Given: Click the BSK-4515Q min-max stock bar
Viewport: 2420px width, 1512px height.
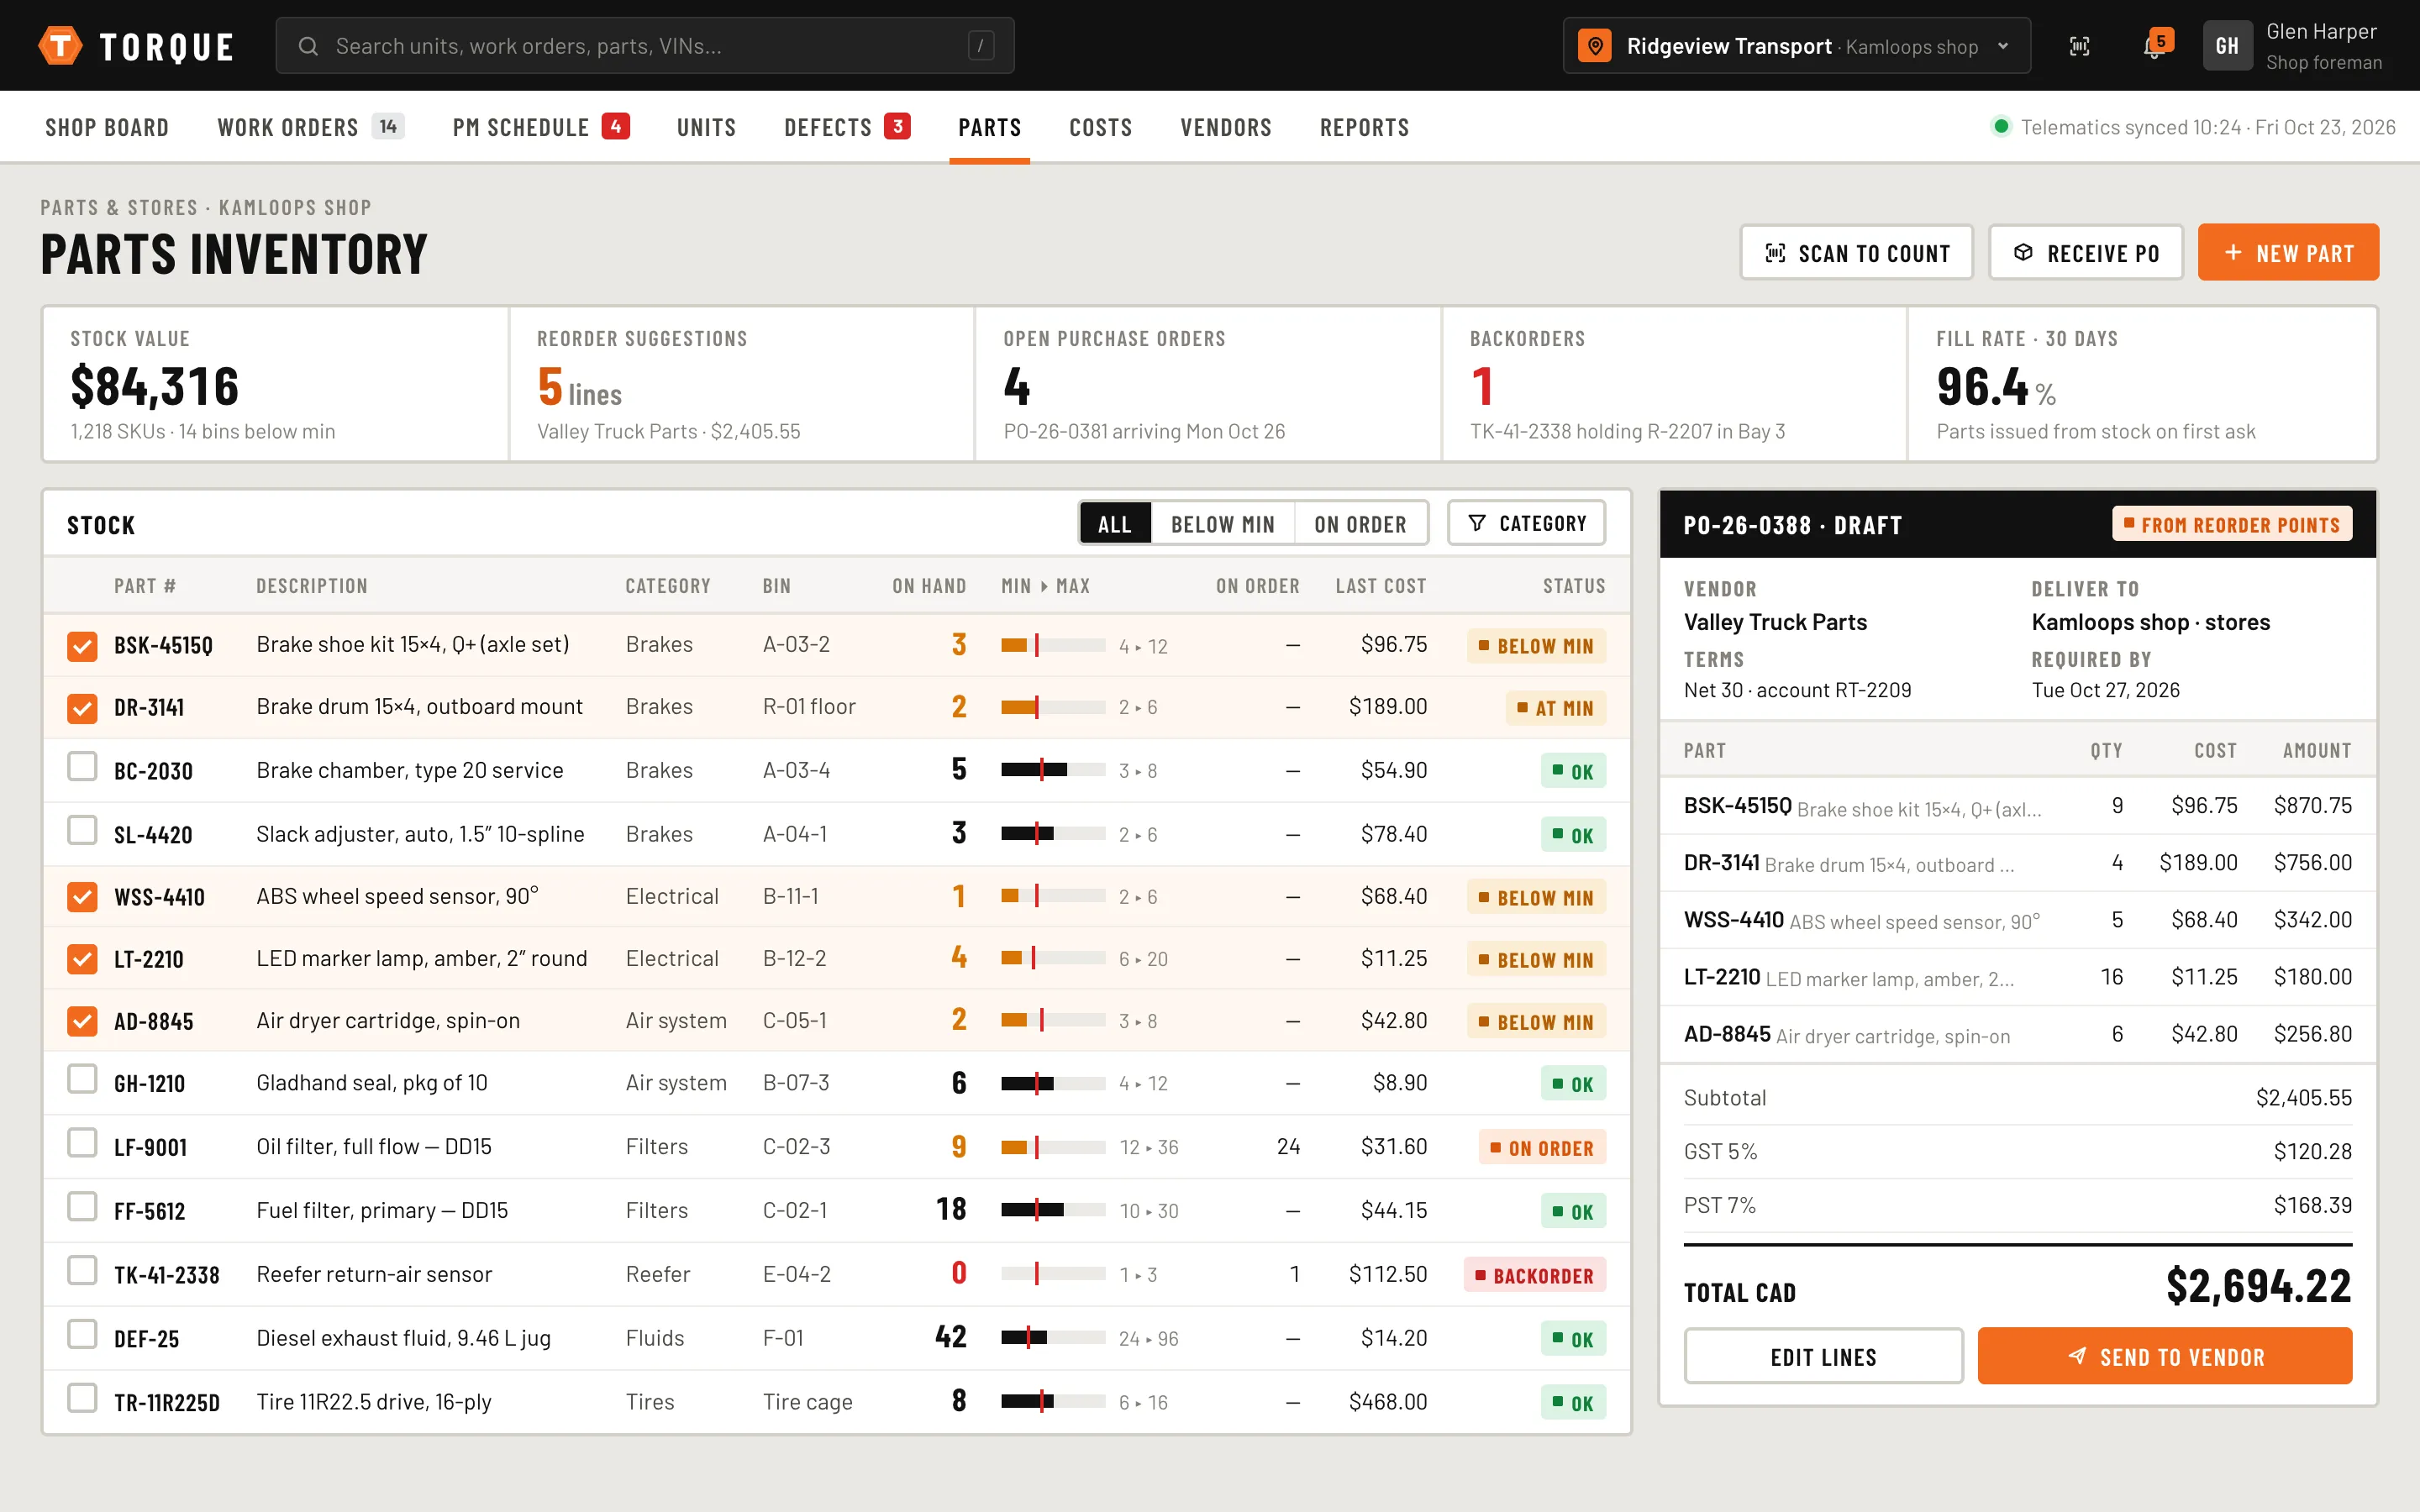Looking at the screenshot, I should [x=1053, y=646].
